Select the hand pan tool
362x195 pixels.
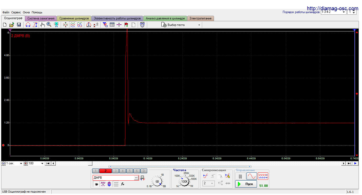pyautogui.click(x=42, y=25)
